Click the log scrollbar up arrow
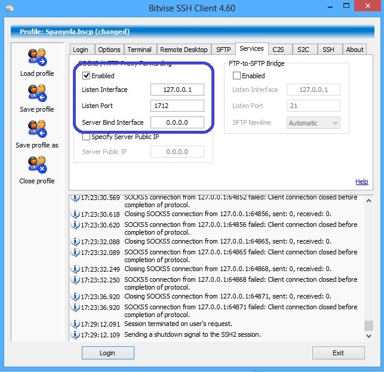Screen dimensions: 384x372 click(x=369, y=201)
